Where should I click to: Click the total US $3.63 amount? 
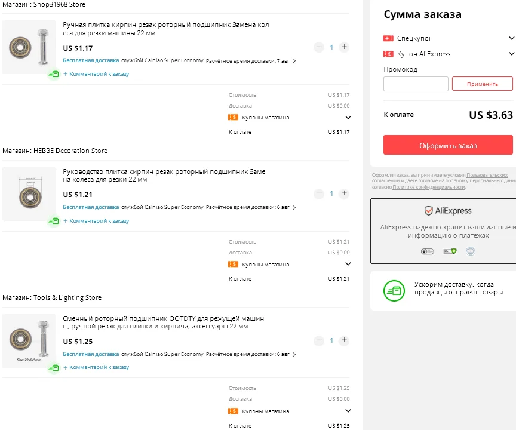[491, 115]
